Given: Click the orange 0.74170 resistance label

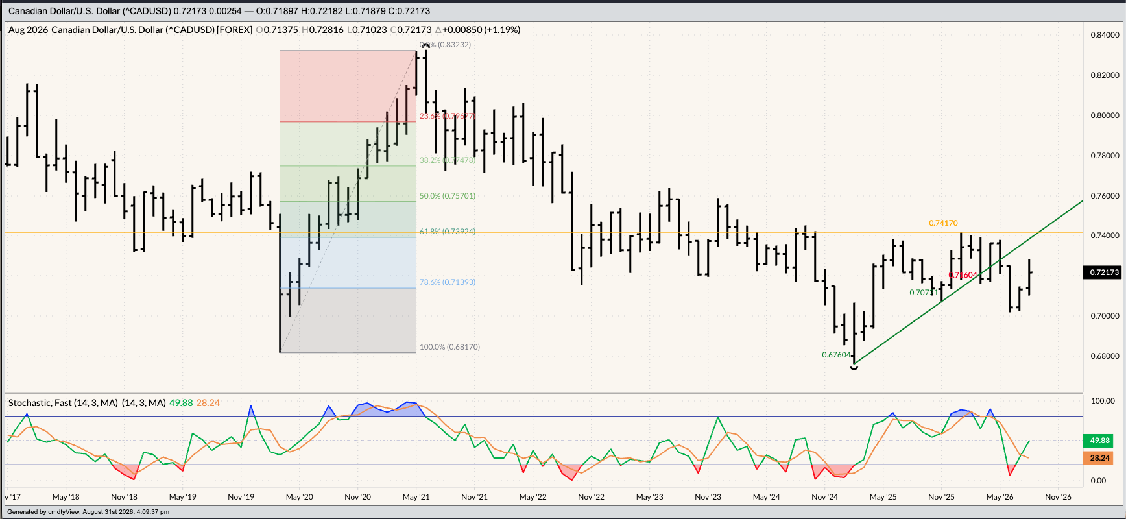Looking at the screenshot, I should point(943,223).
